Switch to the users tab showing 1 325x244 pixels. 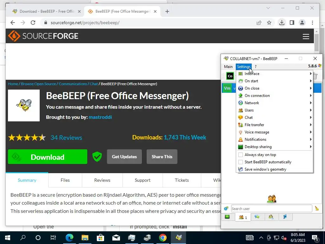tap(243, 217)
